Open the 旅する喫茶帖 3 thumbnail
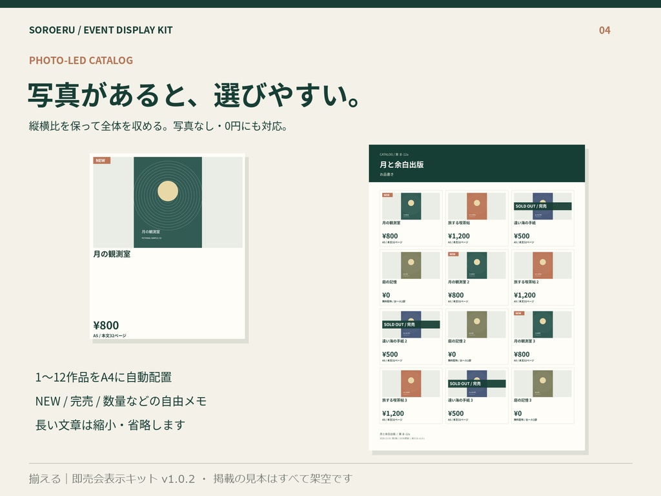The height and width of the screenshot is (496, 661). [411, 384]
